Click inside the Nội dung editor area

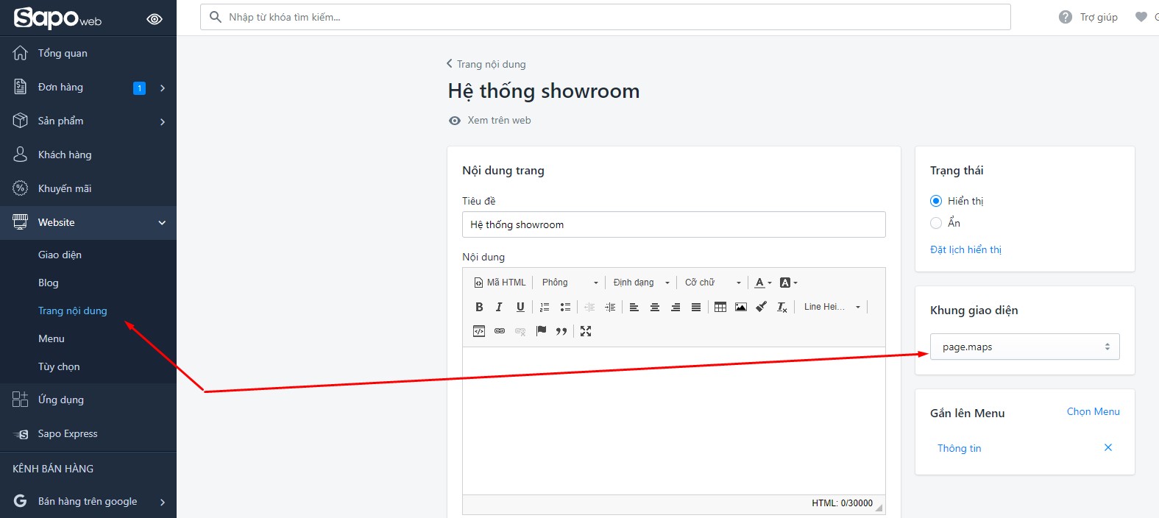coord(674,421)
